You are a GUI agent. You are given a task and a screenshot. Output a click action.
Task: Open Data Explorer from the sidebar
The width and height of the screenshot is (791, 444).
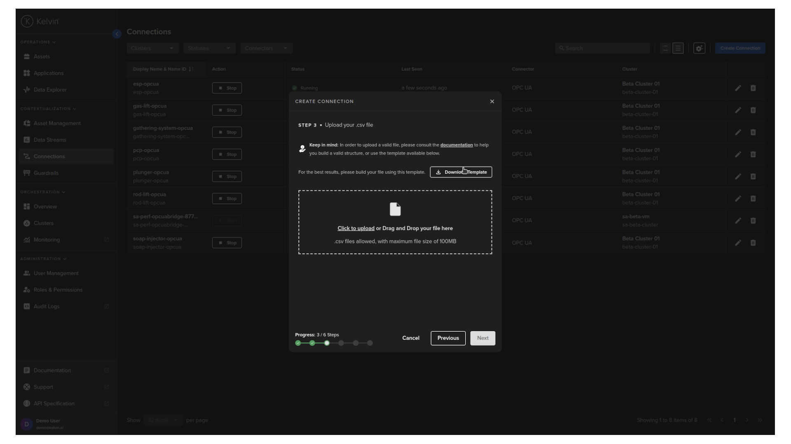pos(49,89)
